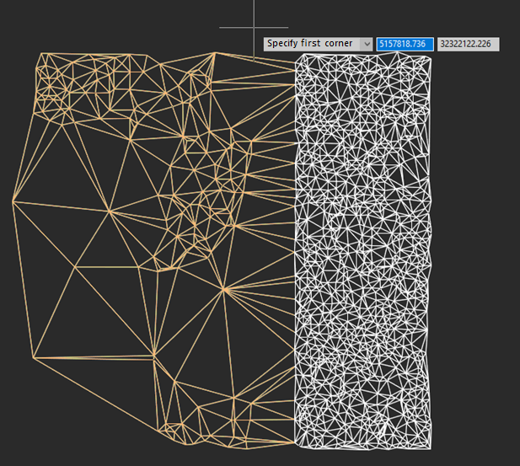Pick the top-left corner of white mesh

pos(296,56)
